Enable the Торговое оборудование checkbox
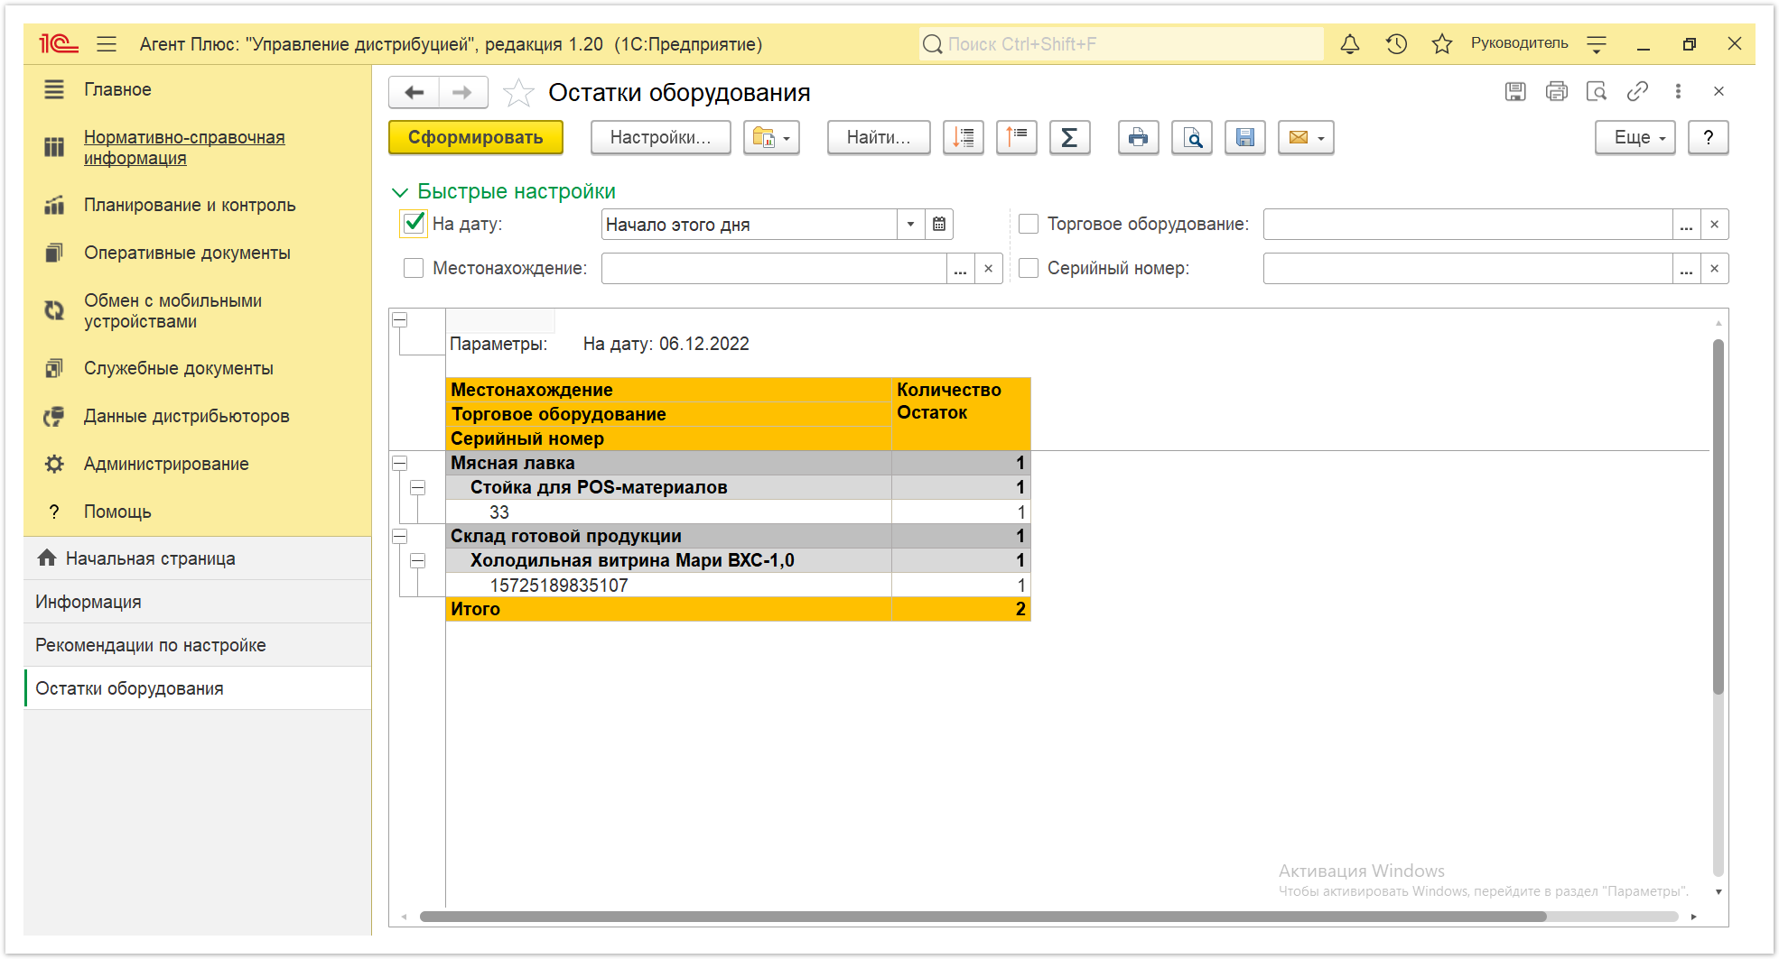1779x959 pixels. pyautogui.click(x=1029, y=224)
